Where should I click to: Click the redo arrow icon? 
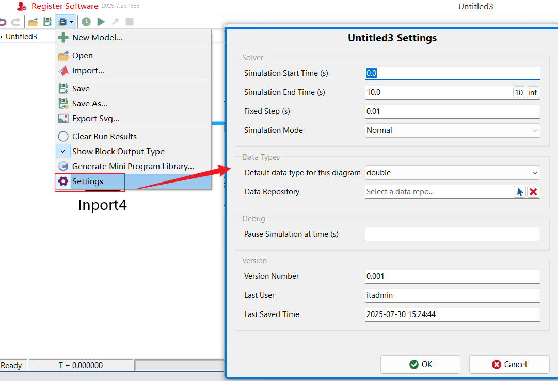pos(15,22)
